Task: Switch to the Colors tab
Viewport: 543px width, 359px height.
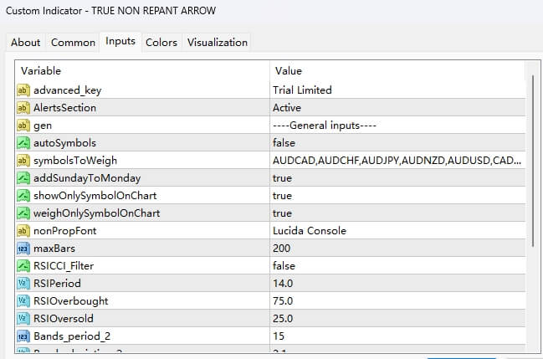Action: pos(161,43)
